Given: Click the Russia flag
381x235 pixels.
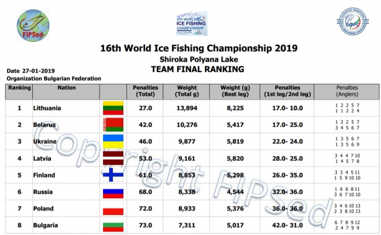Looking at the screenshot, I should (x=113, y=192).
